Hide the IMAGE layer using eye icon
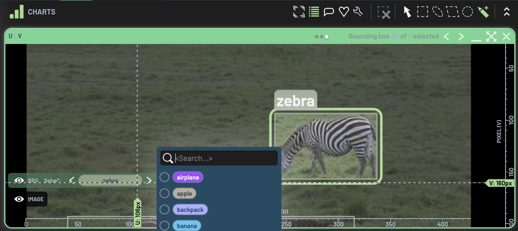 click(19, 199)
